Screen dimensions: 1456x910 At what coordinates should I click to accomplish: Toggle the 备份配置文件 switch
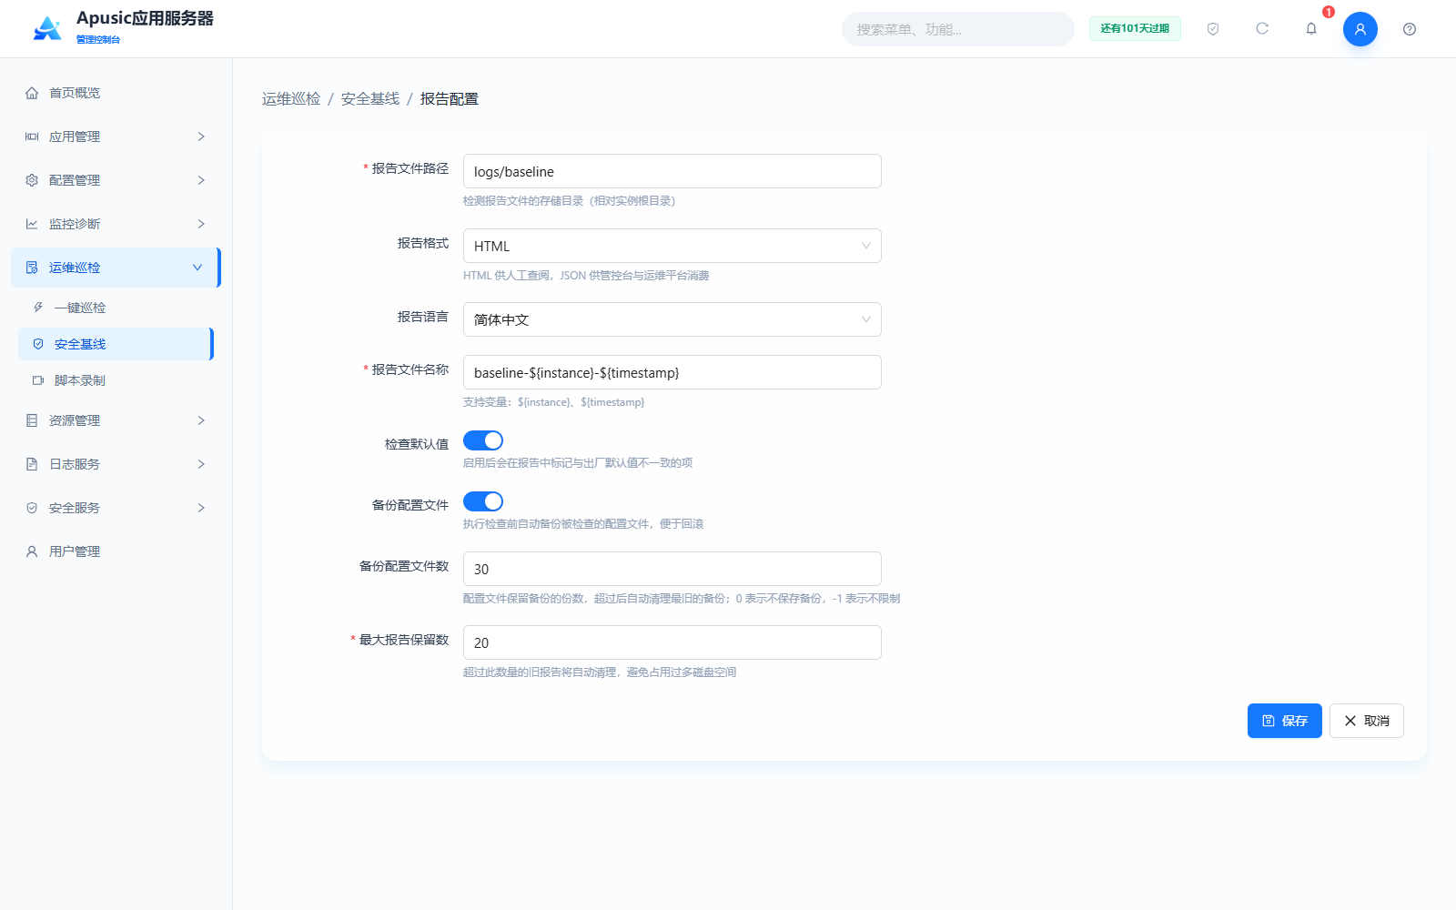483,501
